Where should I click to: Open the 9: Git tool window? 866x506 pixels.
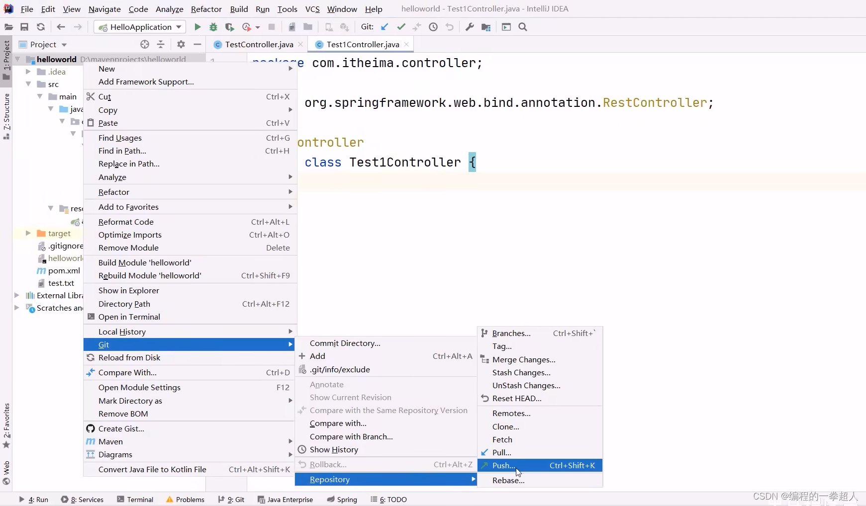[x=231, y=500]
